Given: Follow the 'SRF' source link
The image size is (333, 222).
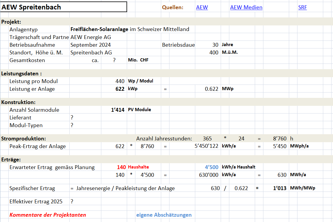Looking at the screenshot, I should click(x=302, y=7).
